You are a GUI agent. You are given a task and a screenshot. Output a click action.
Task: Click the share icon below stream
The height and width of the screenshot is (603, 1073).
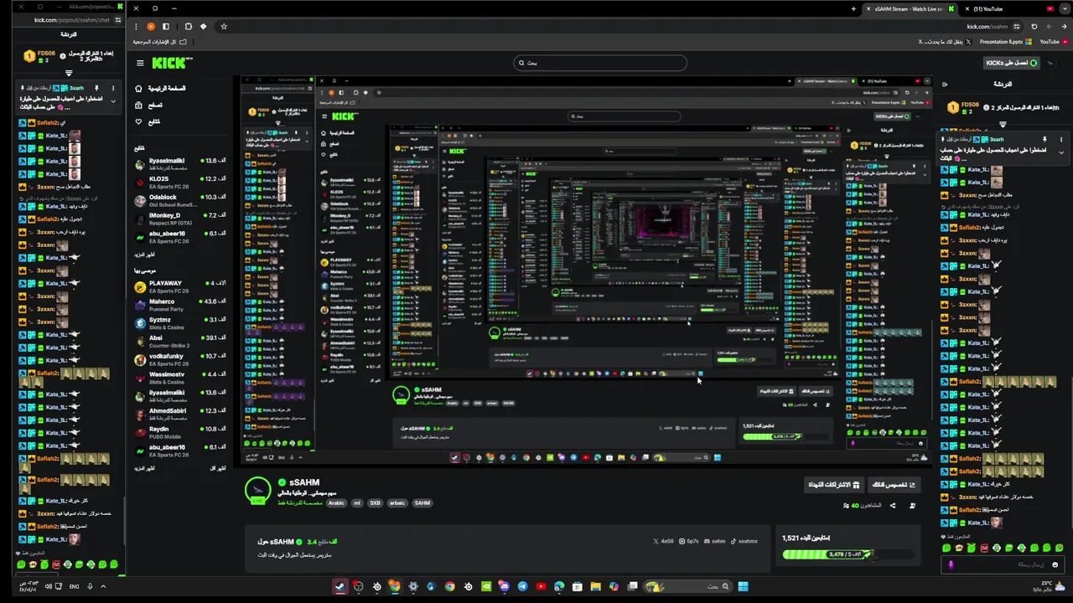point(893,506)
